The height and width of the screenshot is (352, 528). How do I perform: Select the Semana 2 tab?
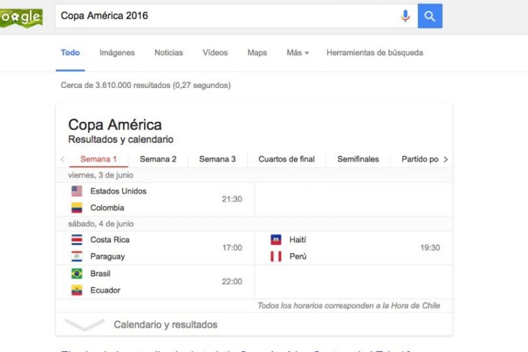point(158,159)
